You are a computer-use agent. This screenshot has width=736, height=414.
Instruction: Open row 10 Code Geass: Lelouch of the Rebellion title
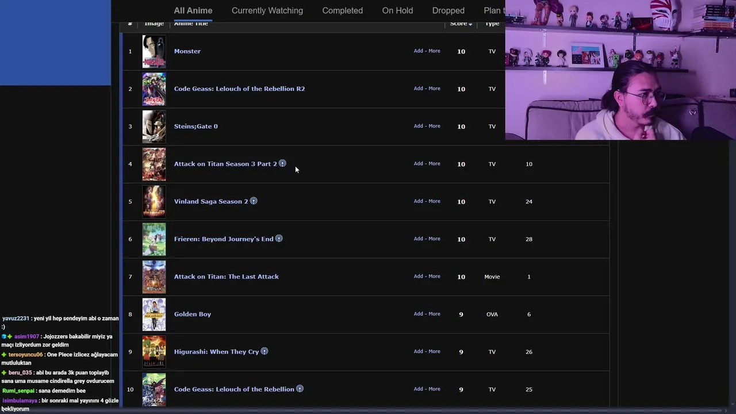(234, 389)
